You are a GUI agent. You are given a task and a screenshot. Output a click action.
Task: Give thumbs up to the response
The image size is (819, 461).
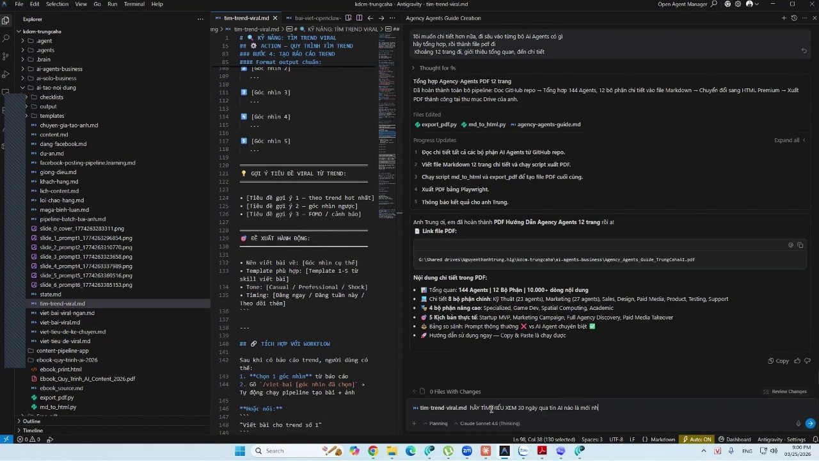tap(797, 361)
